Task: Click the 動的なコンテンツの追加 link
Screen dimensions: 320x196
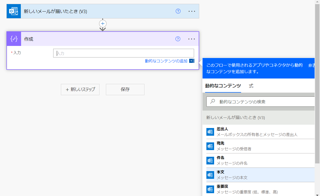Action: [x=166, y=61]
